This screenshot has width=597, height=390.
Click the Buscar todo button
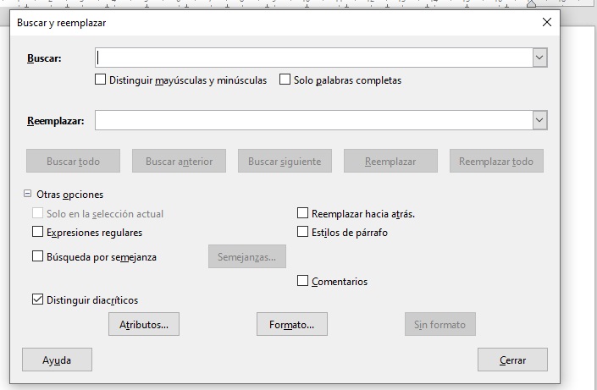pyautogui.click(x=73, y=161)
